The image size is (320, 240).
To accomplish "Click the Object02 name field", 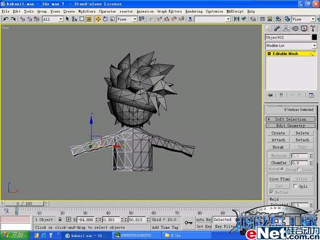I will pyautogui.click(x=288, y=38).
